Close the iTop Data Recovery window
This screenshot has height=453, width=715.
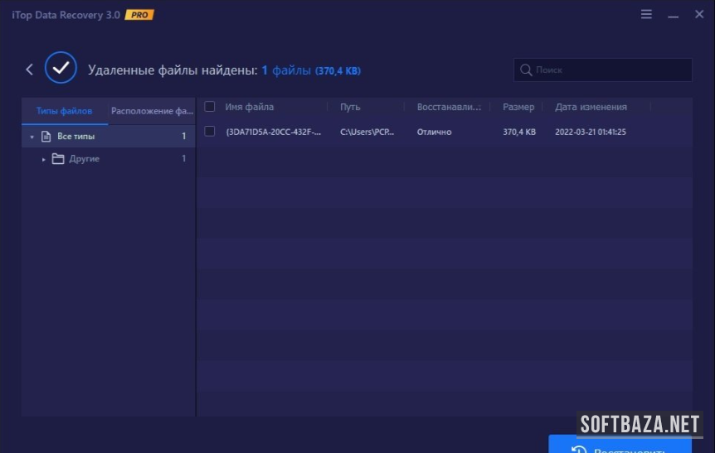click(x=698, y=15)
